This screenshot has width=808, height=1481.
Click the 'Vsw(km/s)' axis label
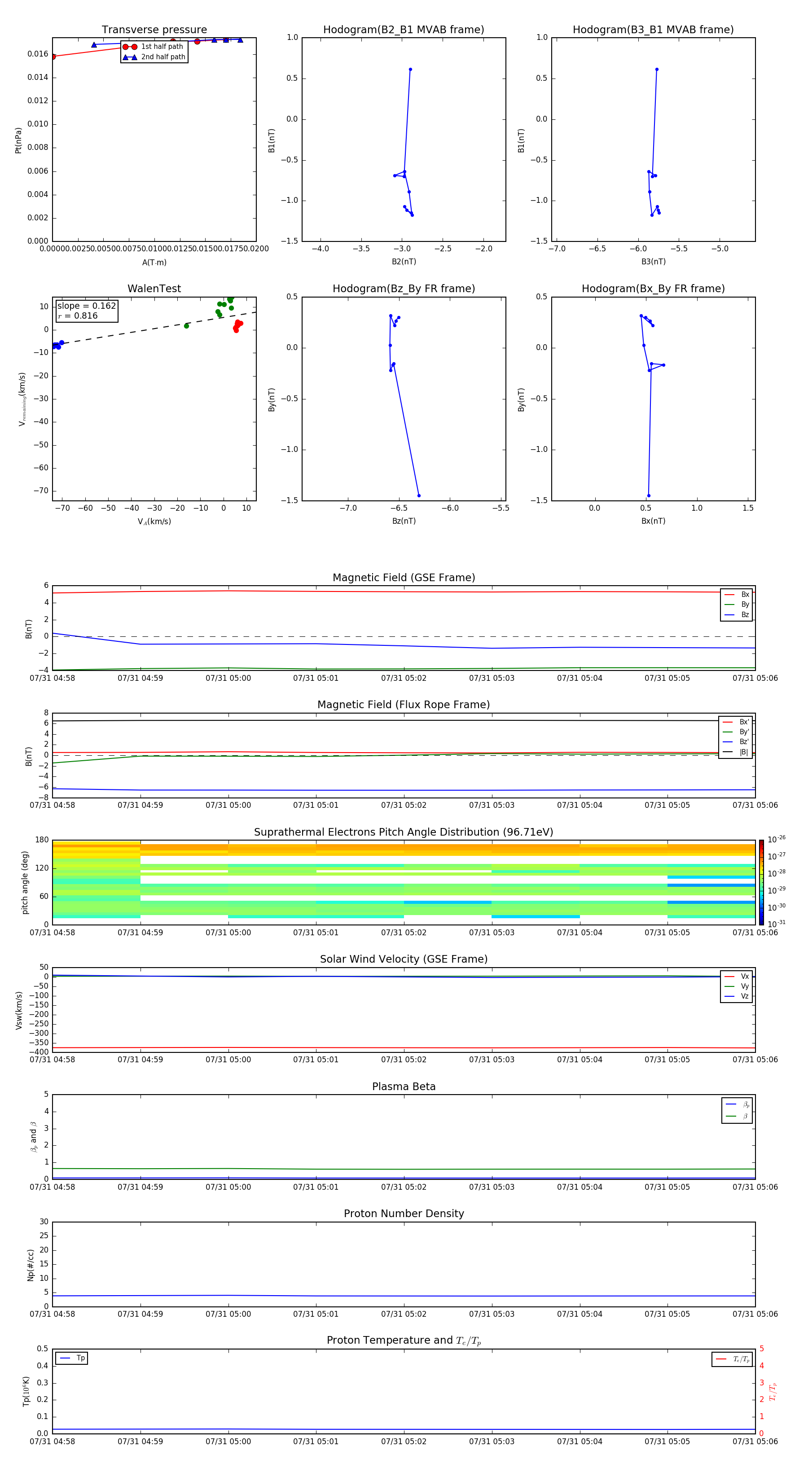[18, 1010]
